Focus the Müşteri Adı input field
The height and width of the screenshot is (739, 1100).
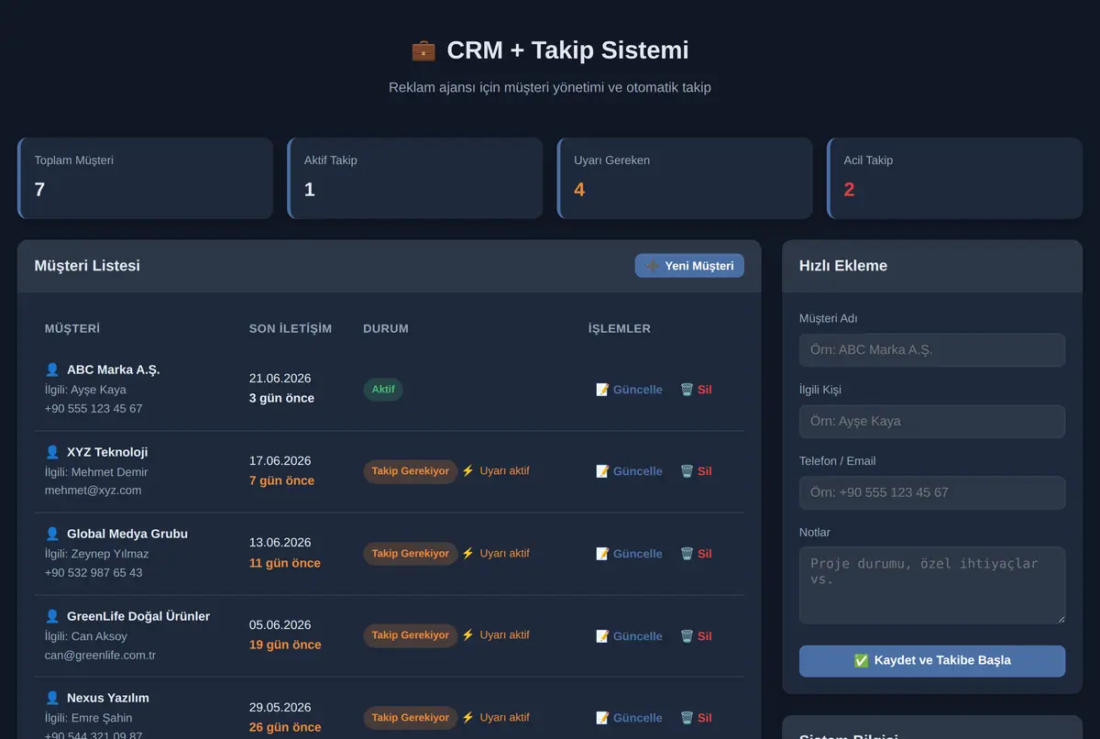point(932,350)
